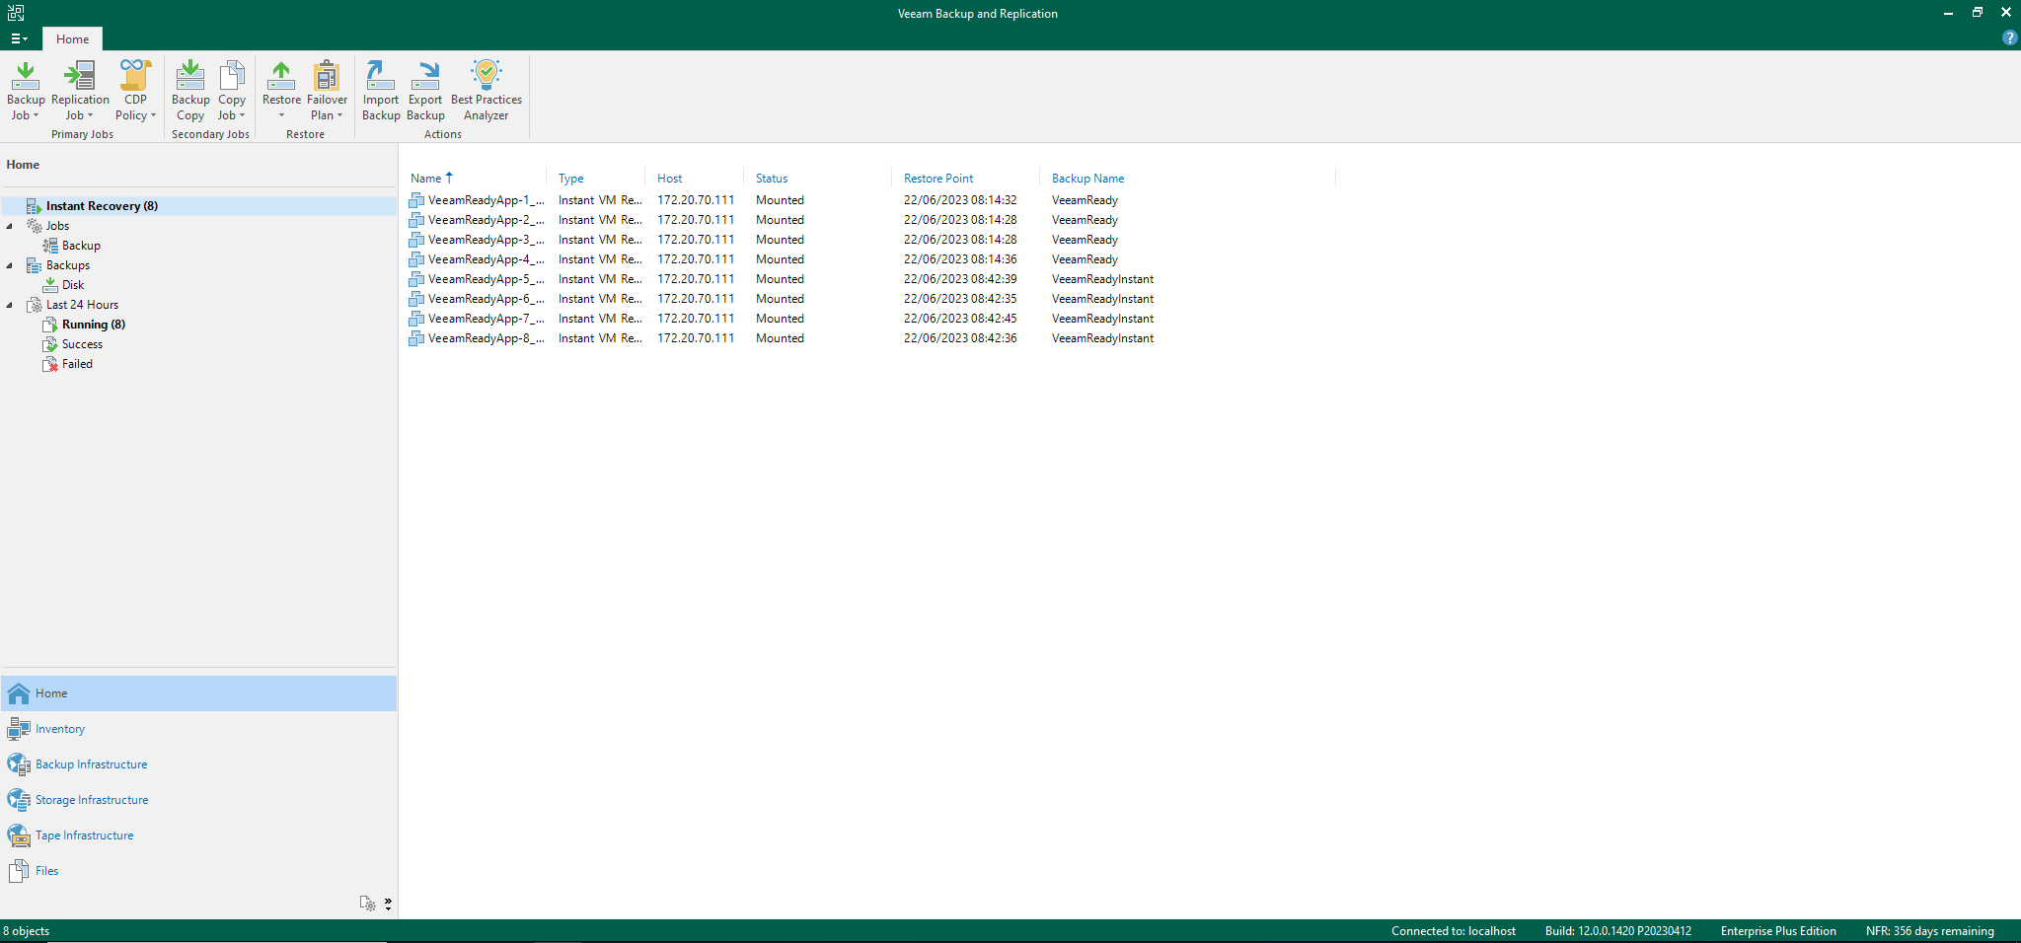Collapse the Jobs tree node
Screen dimensions: 2021x943
click(10, 226)
